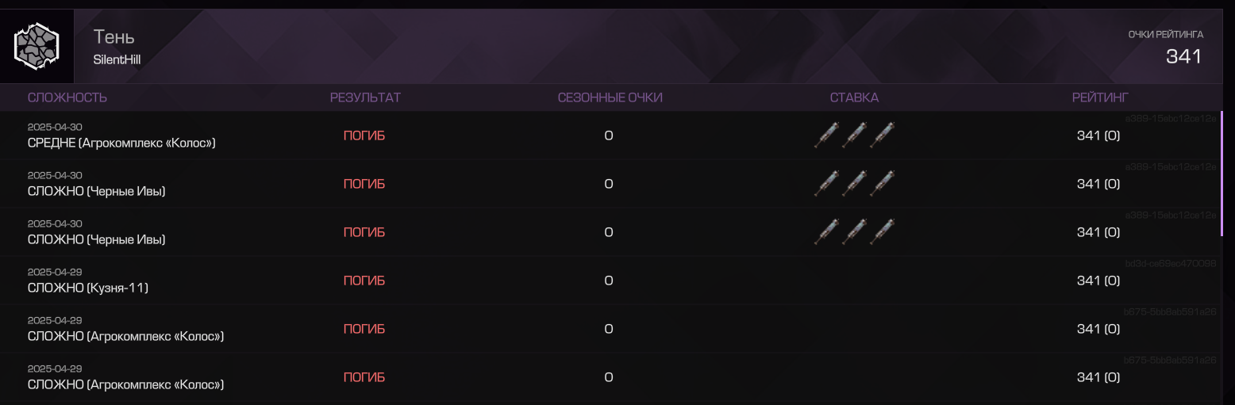Click last syringe stake in СРЕДНЕ row
Image resolution: width=1235 pixels, height=405 pixels.
(882, 136)
